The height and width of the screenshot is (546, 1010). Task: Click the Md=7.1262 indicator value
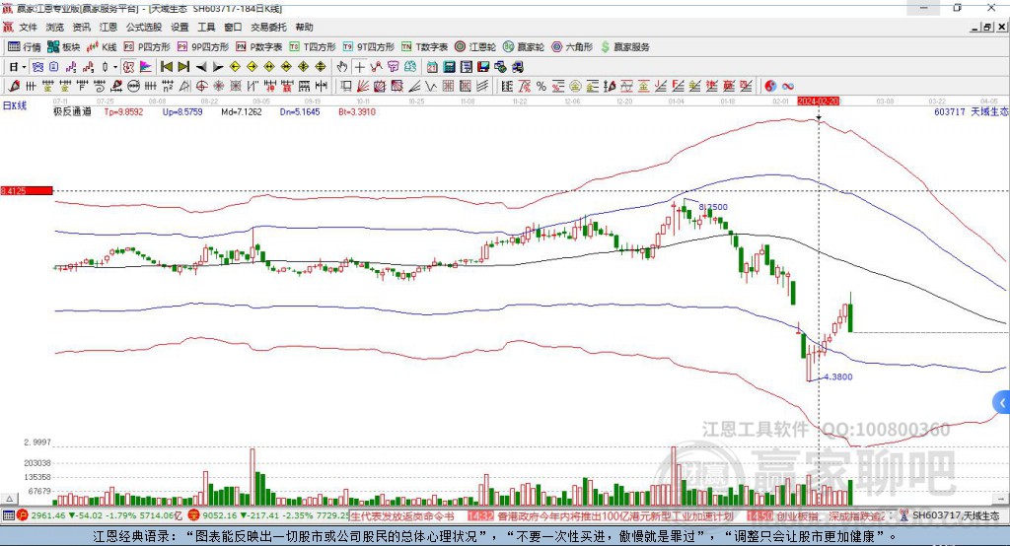[242, 111]
